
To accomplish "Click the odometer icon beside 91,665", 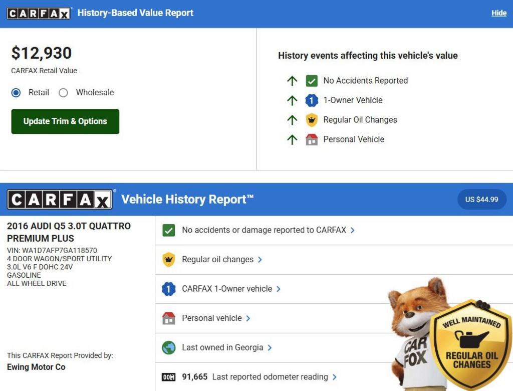I will click(169, 377).
